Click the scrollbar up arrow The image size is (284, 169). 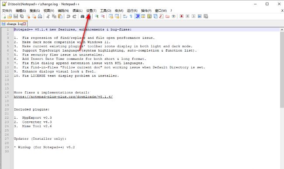[x=282, y=30]
